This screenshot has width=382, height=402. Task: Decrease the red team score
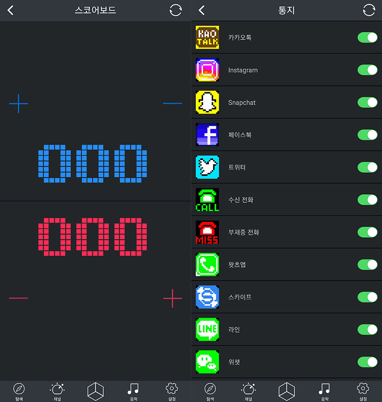point(19,298)
